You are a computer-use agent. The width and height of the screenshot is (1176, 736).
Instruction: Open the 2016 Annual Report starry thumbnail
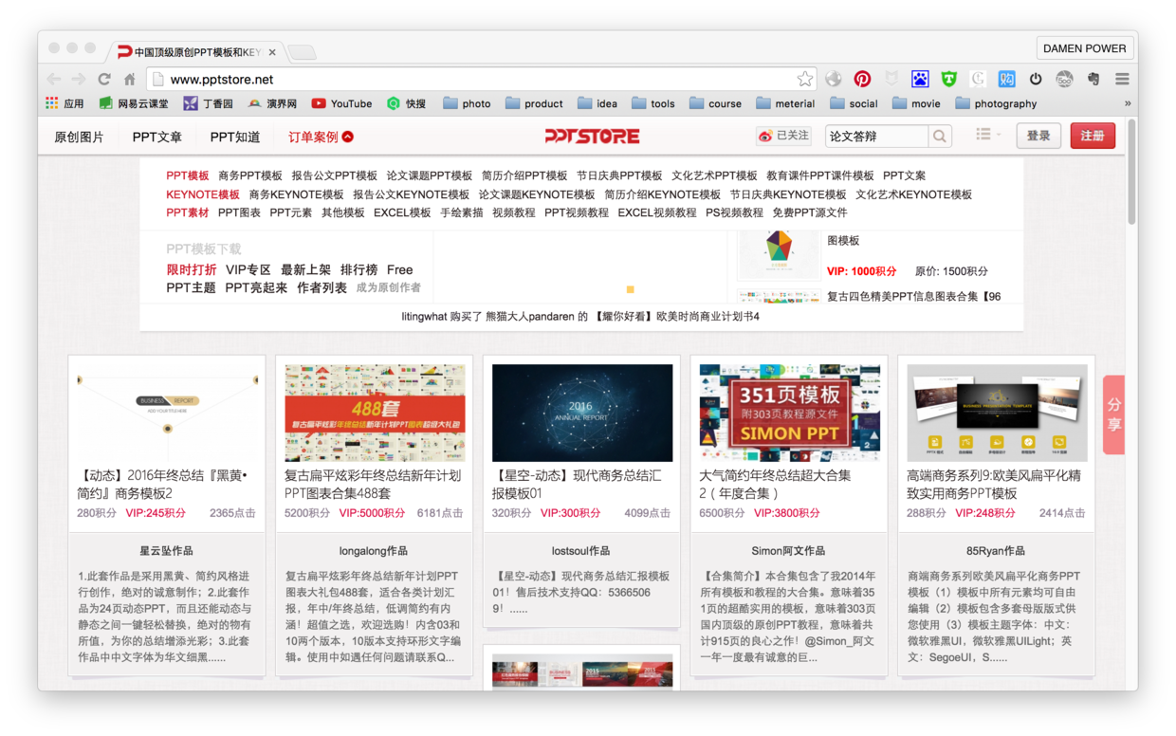click(582, 413)
